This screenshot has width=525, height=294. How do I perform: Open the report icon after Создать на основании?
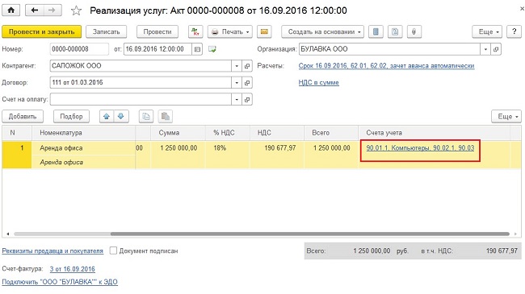pyautogui.click(x=376, y=31)
